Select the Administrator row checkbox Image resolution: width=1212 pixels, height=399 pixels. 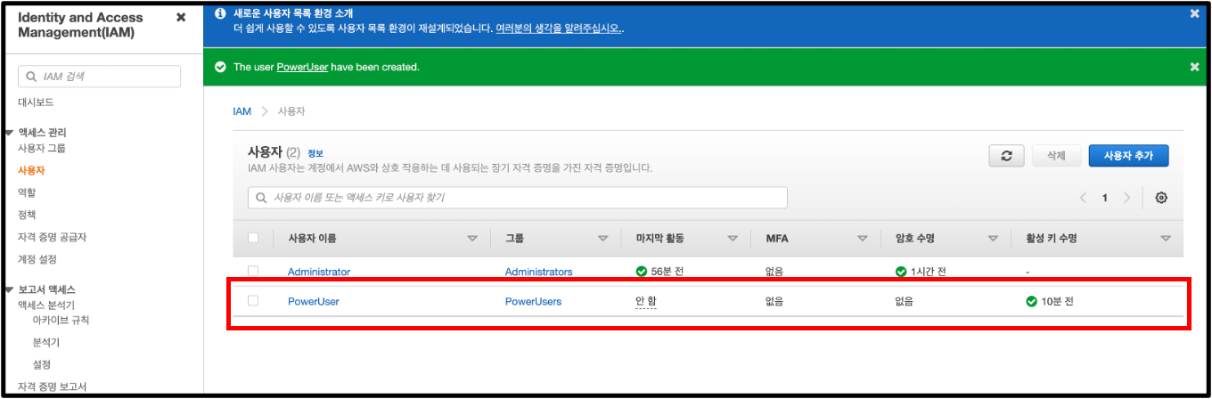[253, 271]
